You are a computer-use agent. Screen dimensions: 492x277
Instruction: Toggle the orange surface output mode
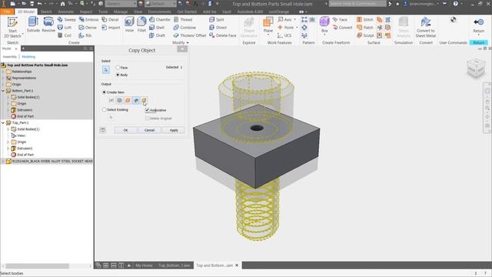[128, 100]
